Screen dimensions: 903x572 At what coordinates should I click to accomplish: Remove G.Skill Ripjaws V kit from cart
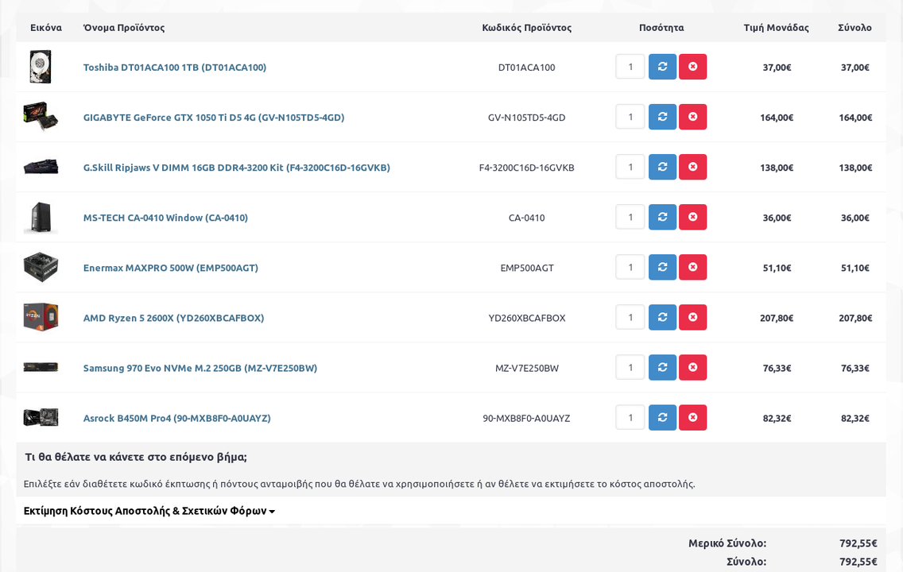[x=693, y=167]
